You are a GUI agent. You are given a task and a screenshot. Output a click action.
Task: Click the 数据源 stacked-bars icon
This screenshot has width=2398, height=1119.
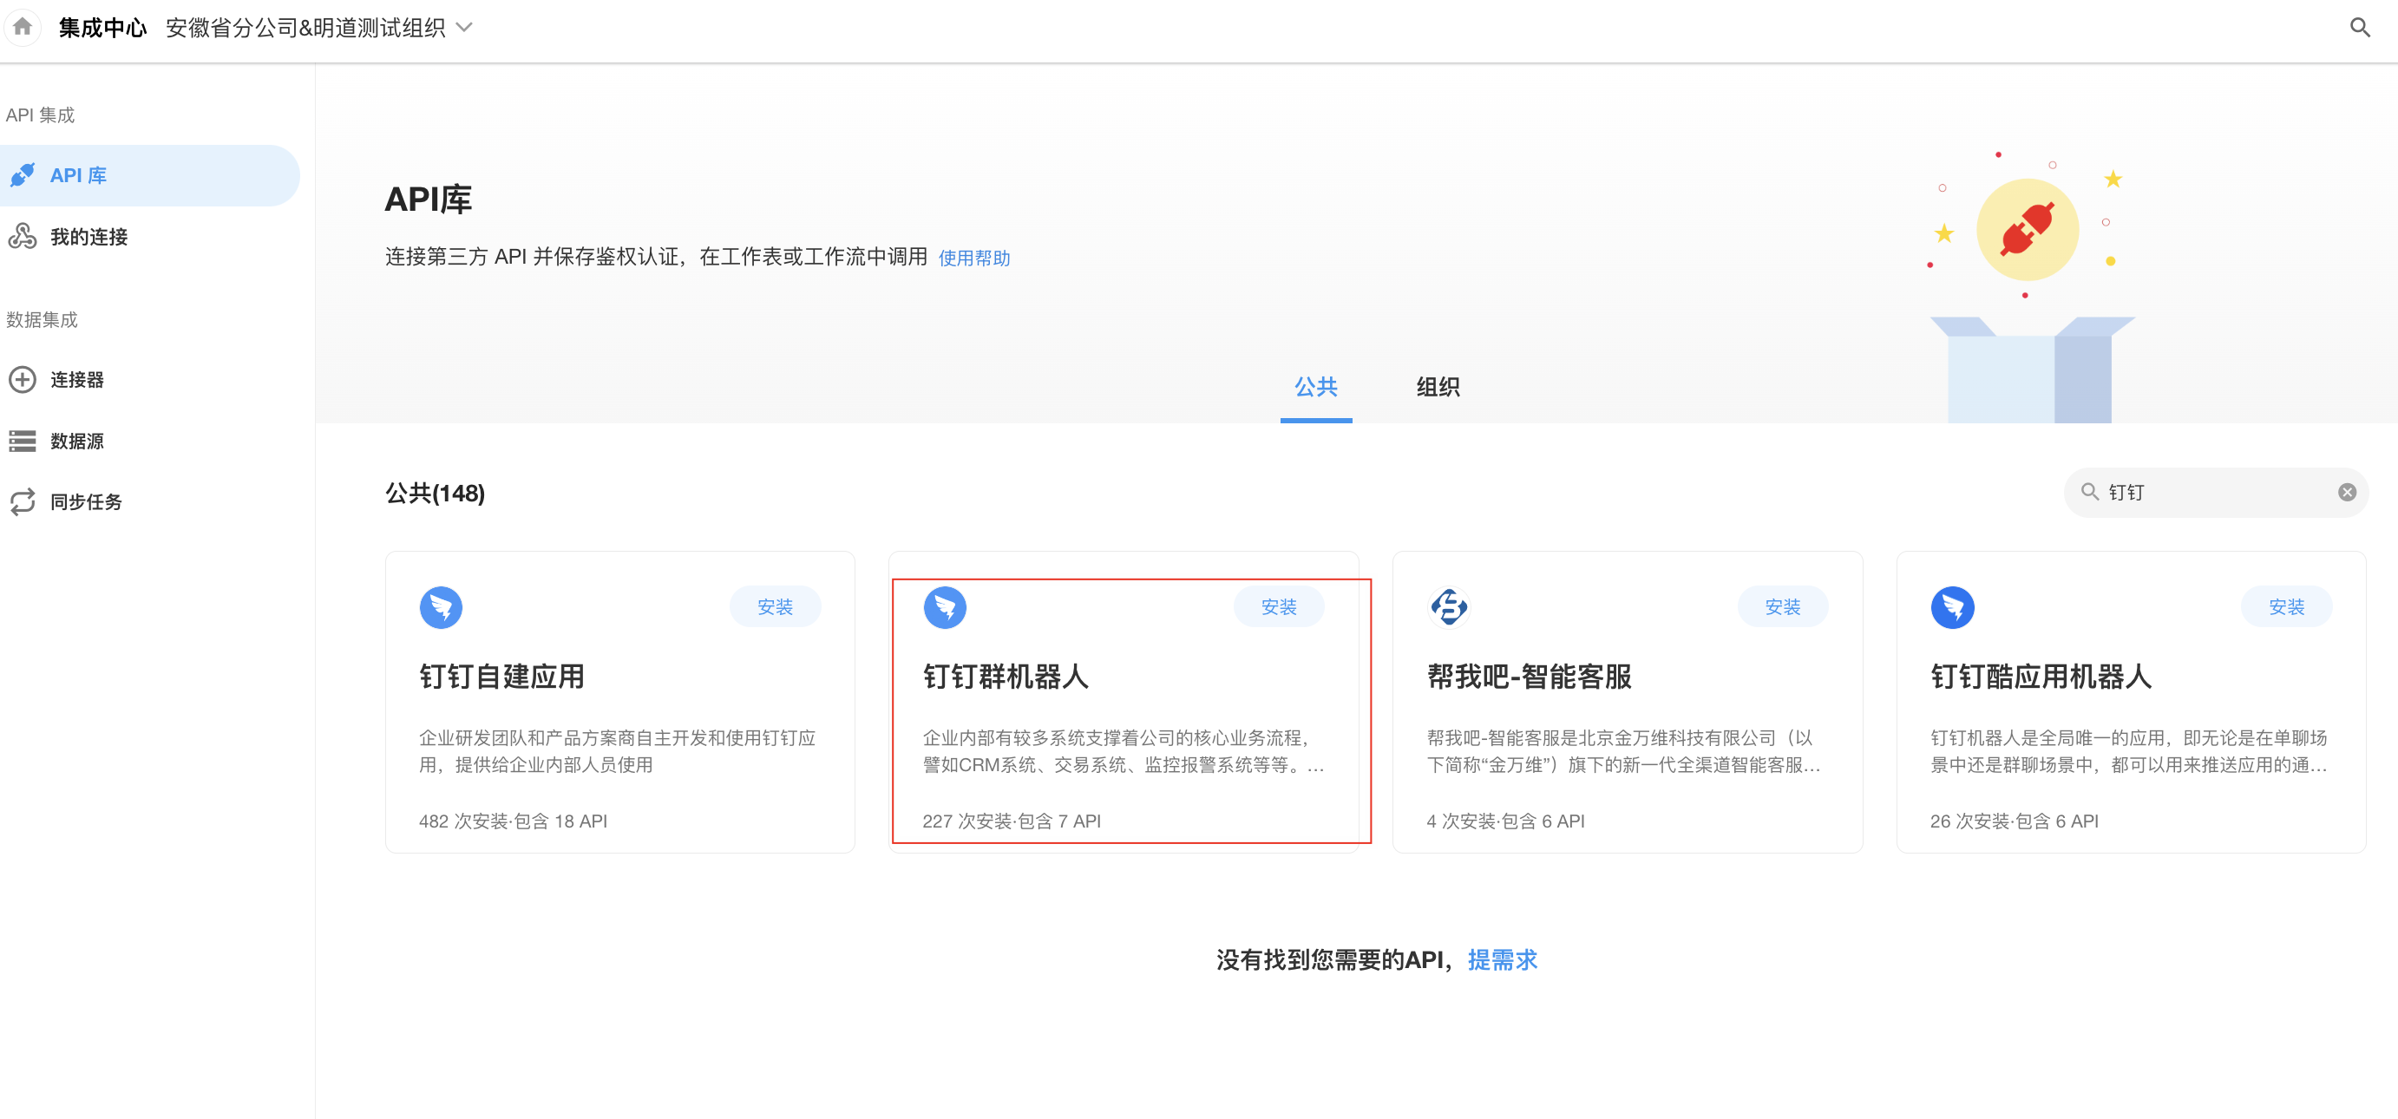[23, 441]
